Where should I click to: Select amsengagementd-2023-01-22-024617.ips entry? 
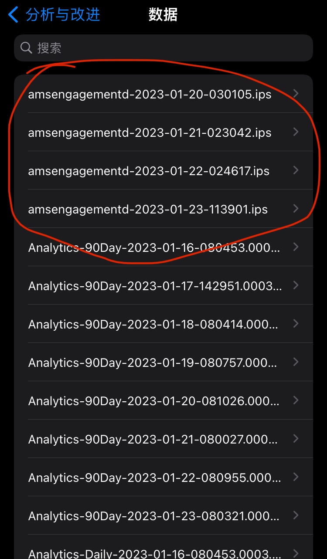pyautogui.click(x=149, y=171)
